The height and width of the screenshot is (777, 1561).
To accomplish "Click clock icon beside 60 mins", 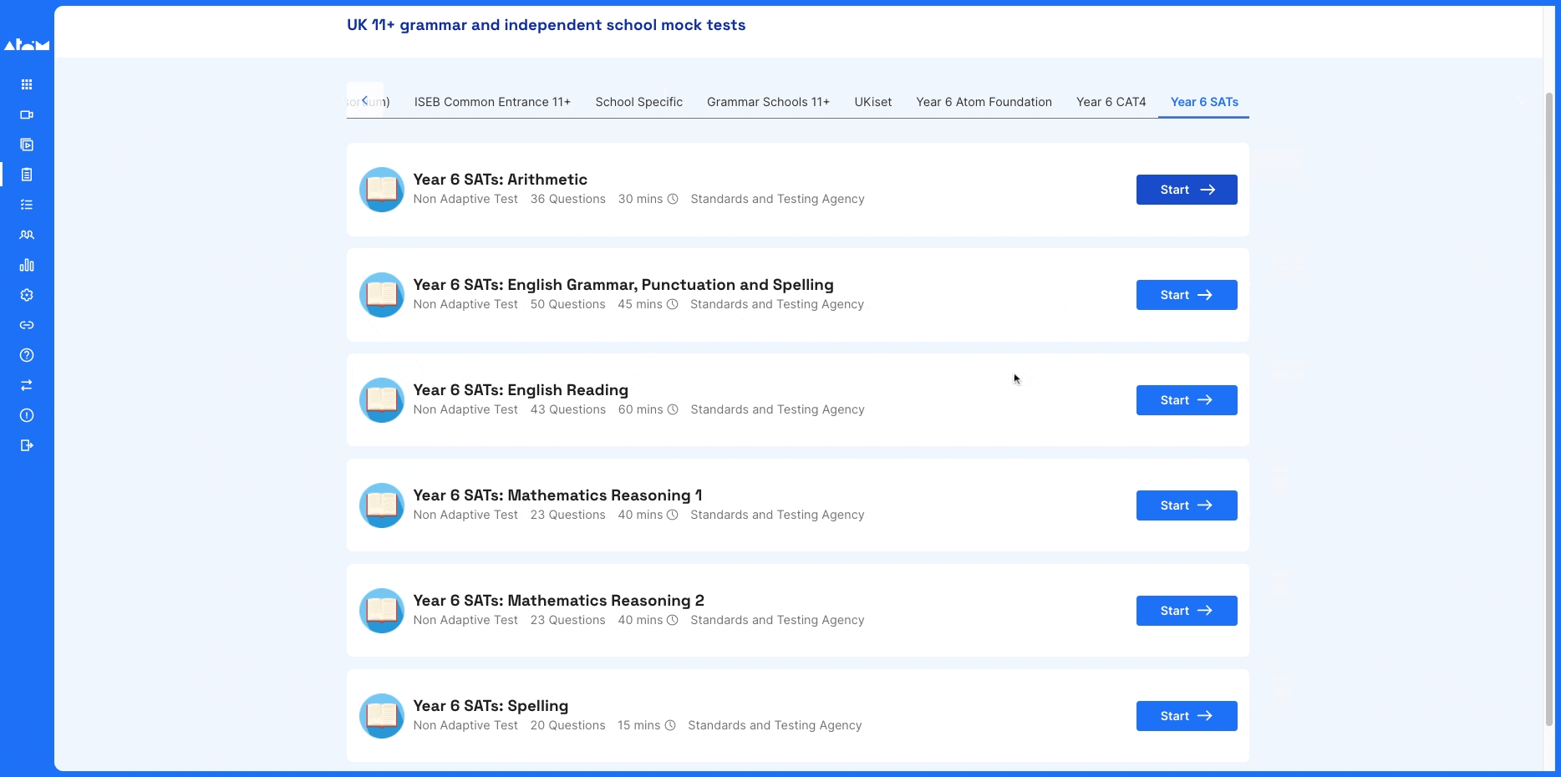I will point(673,409).
